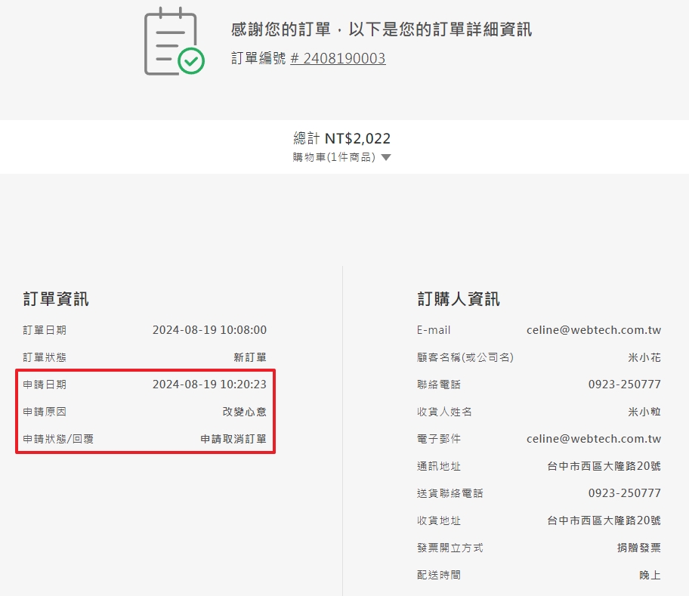Click the phone number beside 送貨聯絡電話
This screenshot has height=596, width=689.
click(x=624, y=493)
